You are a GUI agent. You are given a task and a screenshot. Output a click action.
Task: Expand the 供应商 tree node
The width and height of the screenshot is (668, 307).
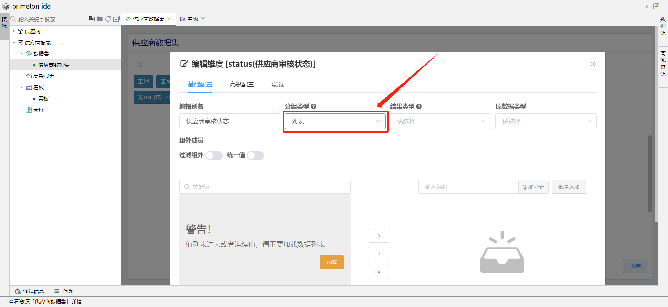[14, 31]
